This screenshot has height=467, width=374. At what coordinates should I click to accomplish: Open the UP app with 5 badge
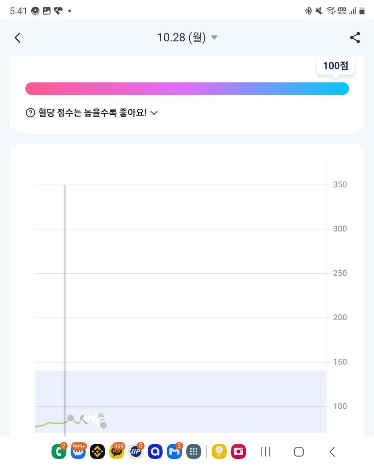tap(136, 451)
